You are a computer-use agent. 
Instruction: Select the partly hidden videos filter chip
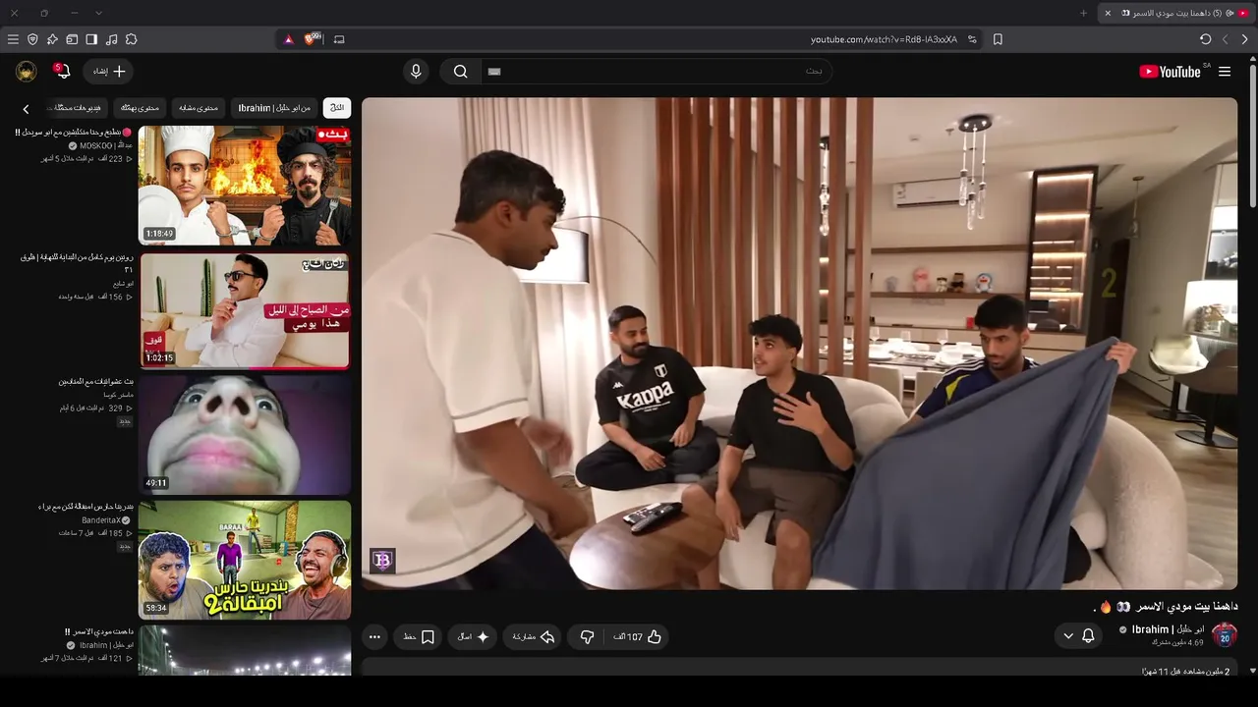[x=77, y=108]
